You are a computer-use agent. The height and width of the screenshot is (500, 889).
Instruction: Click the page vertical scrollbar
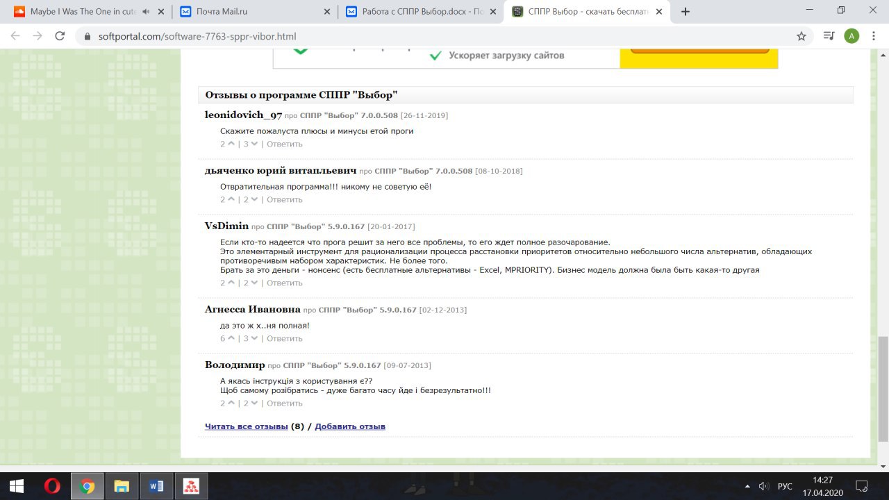click(x=883, y=388)
